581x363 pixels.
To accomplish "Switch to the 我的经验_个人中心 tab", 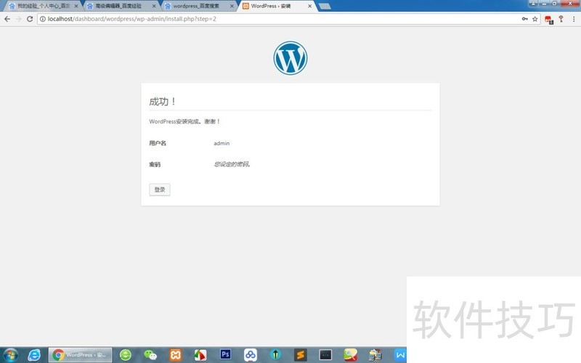I will pyautogui.click(x=44, y=6).
